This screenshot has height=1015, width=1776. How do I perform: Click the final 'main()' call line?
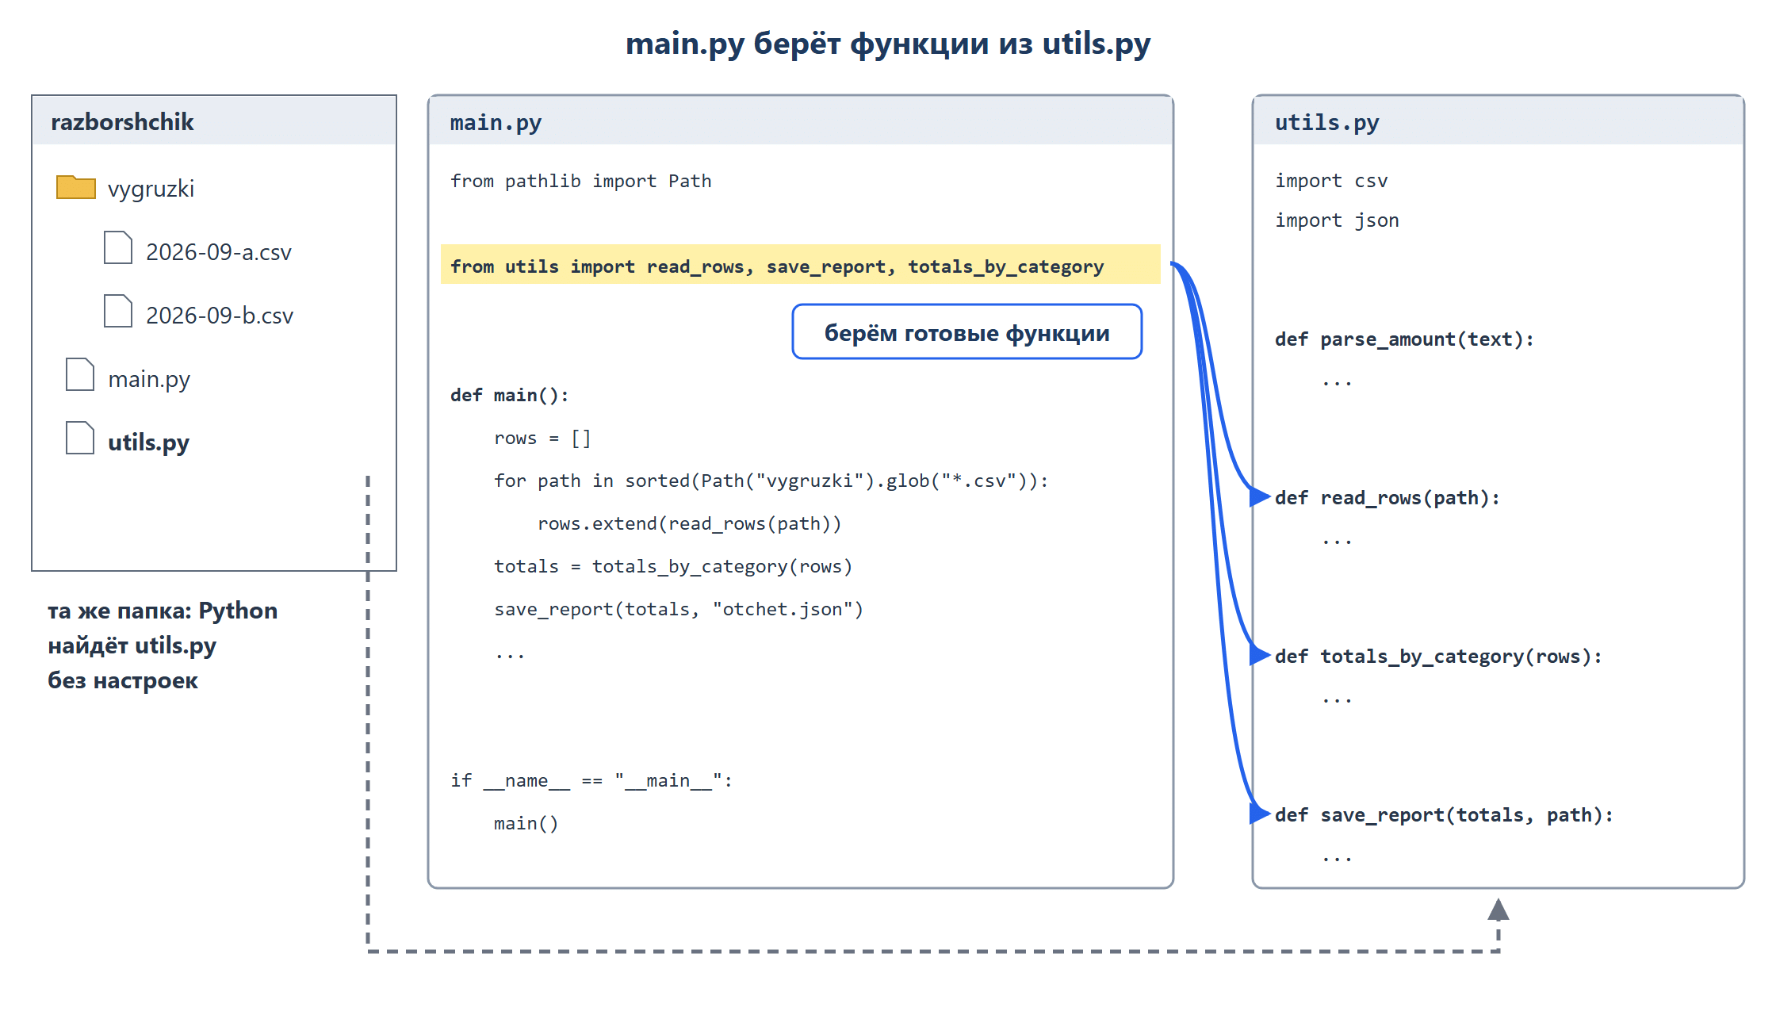pyautogui.click(x=526, y=823)
